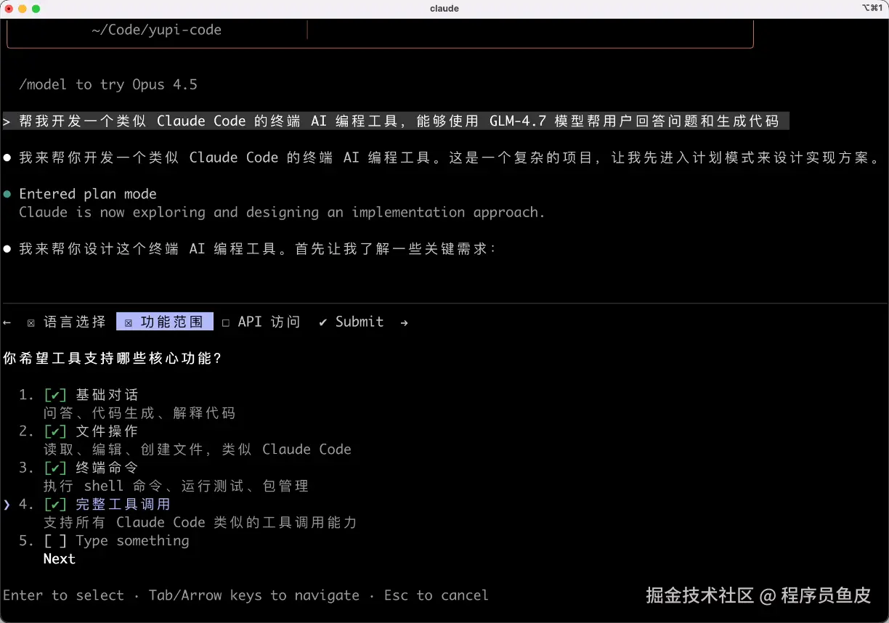Click the green fullscreen window button
Image resolution: width=889 pixels, height=623 pixels.
coord(36,9)
